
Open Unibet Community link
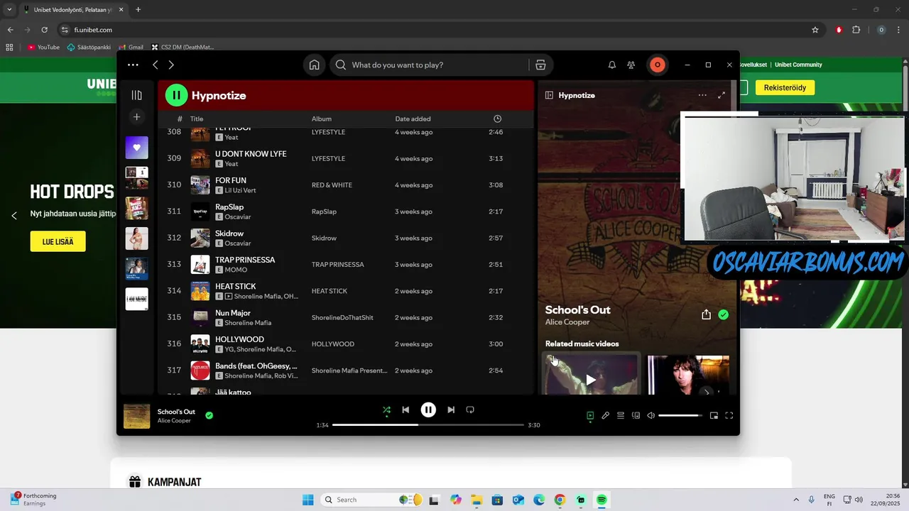click(798, 65)
